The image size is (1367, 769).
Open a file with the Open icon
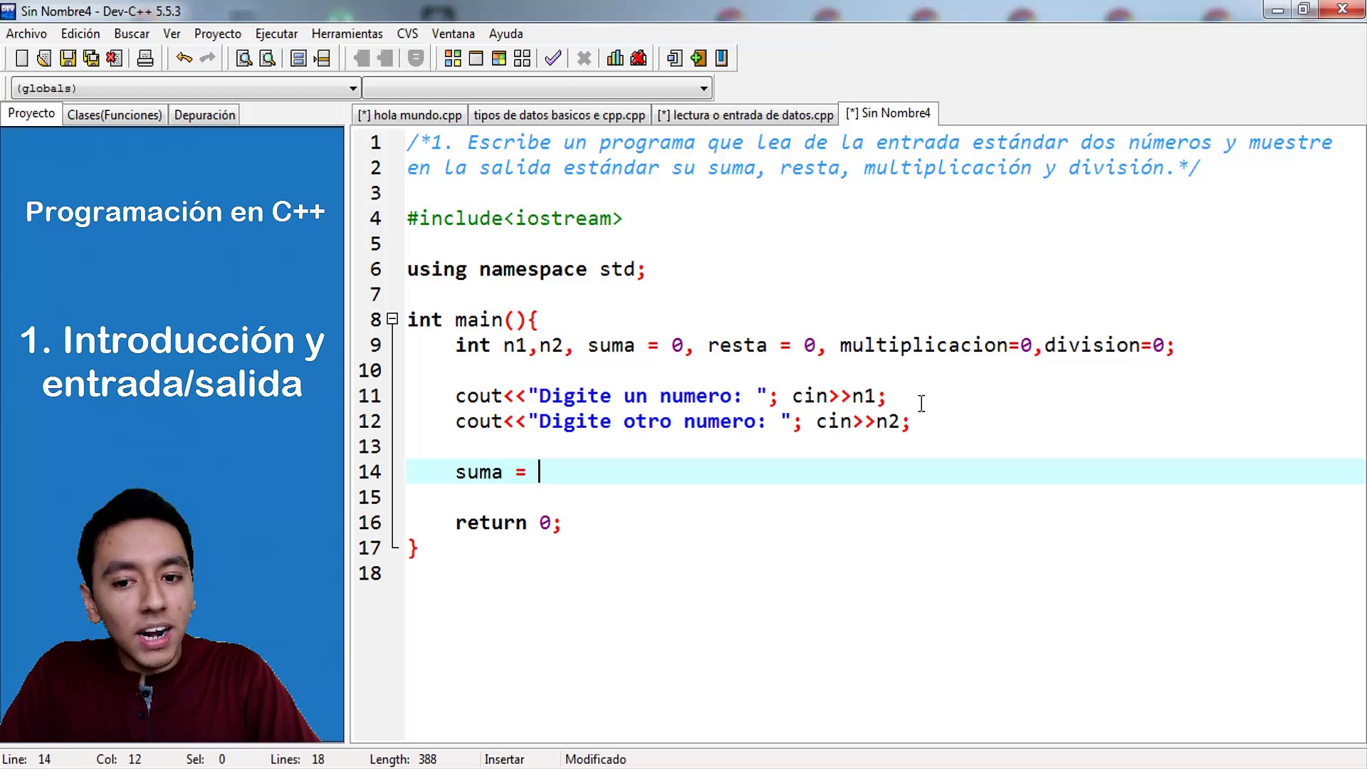point(43,58)
